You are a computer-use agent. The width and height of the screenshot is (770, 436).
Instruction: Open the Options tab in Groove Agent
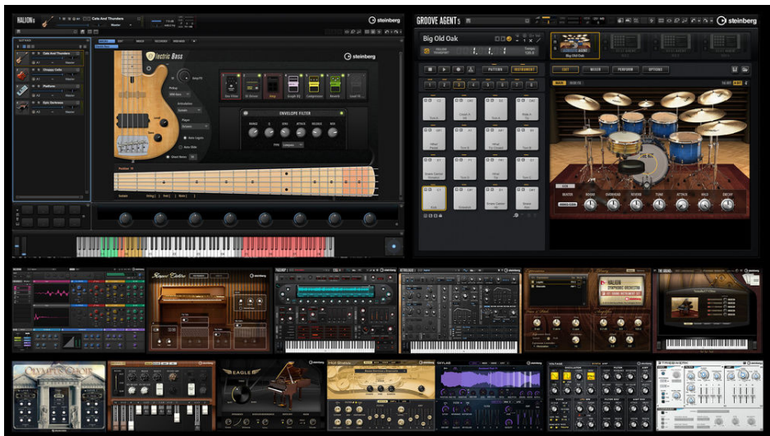(655, 70)
